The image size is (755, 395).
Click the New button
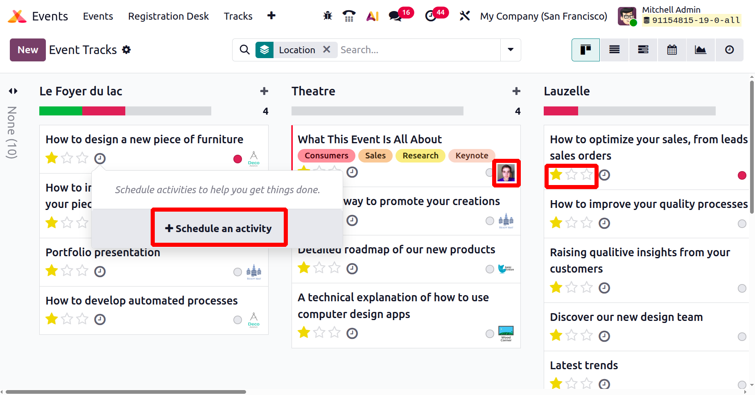[x=27, y=50]
